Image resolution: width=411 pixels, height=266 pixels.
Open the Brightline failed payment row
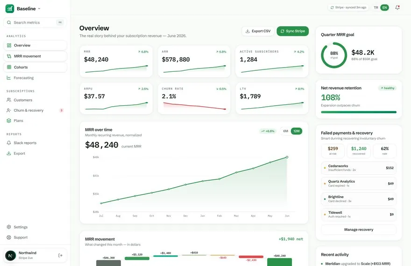pyautogui.click(x=359, y=199)
